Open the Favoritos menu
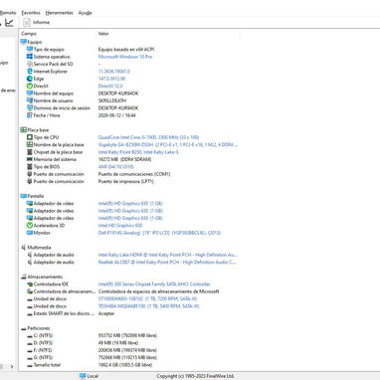 (x=31, y=13)
